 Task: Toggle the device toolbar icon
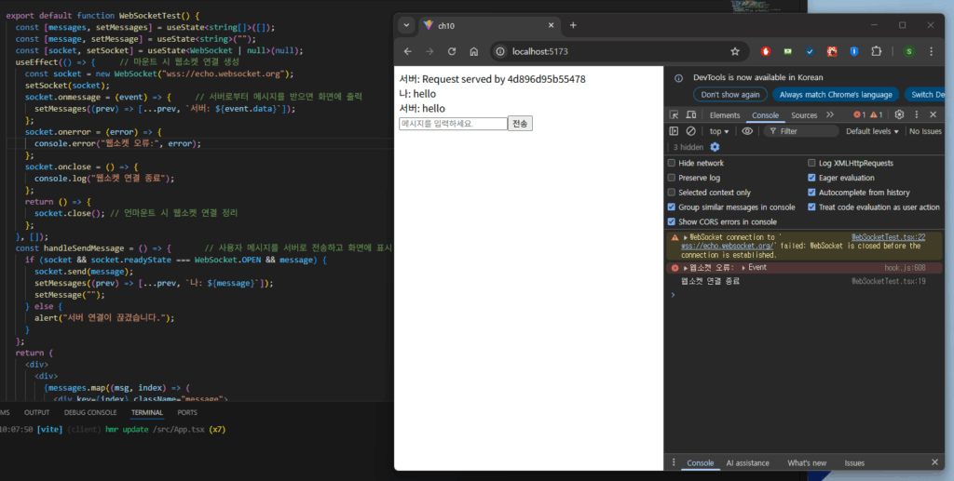click(x=690, y=115)
